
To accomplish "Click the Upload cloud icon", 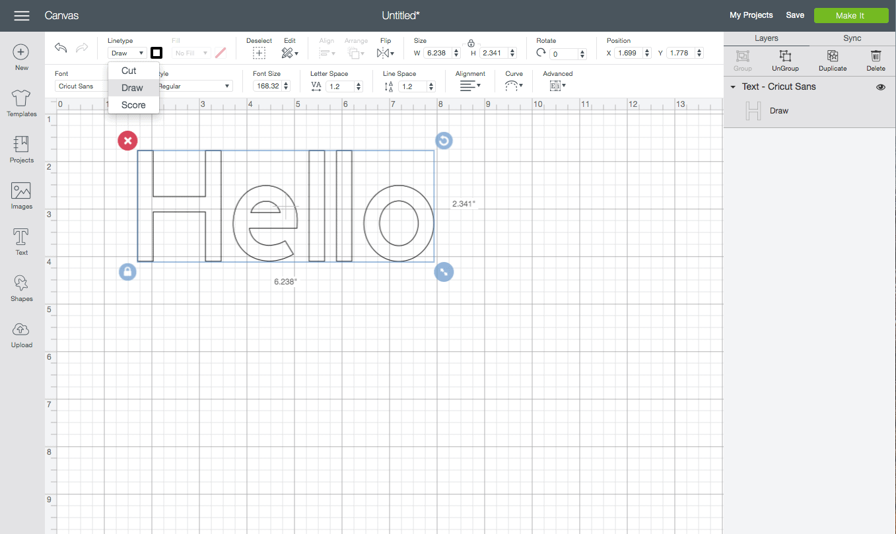I will (x=21, y=334).
